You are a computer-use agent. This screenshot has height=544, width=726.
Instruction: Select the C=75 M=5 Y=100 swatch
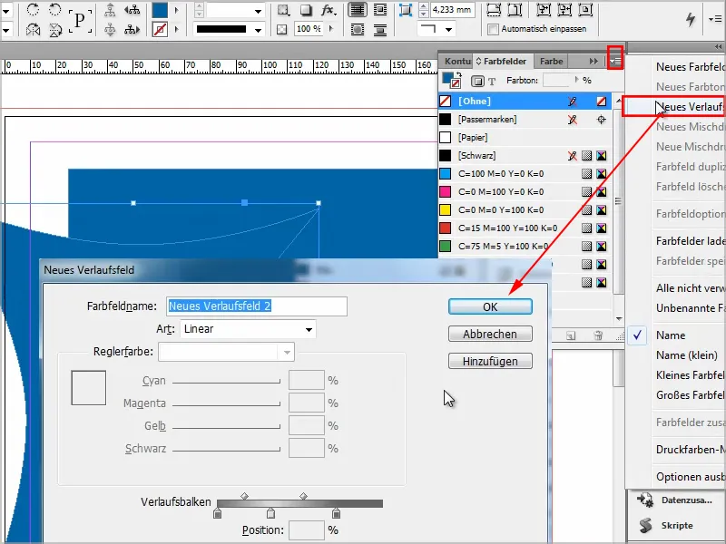coord(525,246)
